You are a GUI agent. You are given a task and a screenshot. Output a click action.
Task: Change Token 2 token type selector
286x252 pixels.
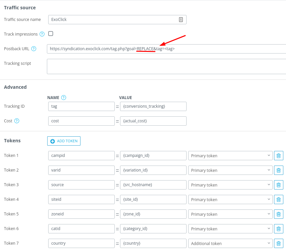230,170
